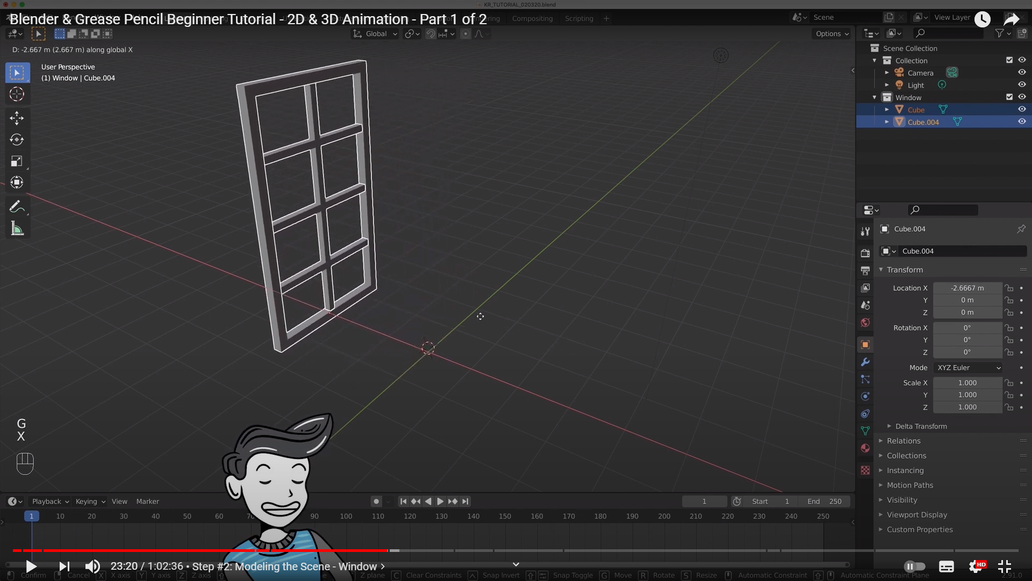Screen dimensions: 1032x581
Task: Hide the Camera object in outliner
Action: pyautogui.click(x=1022, y=73)
